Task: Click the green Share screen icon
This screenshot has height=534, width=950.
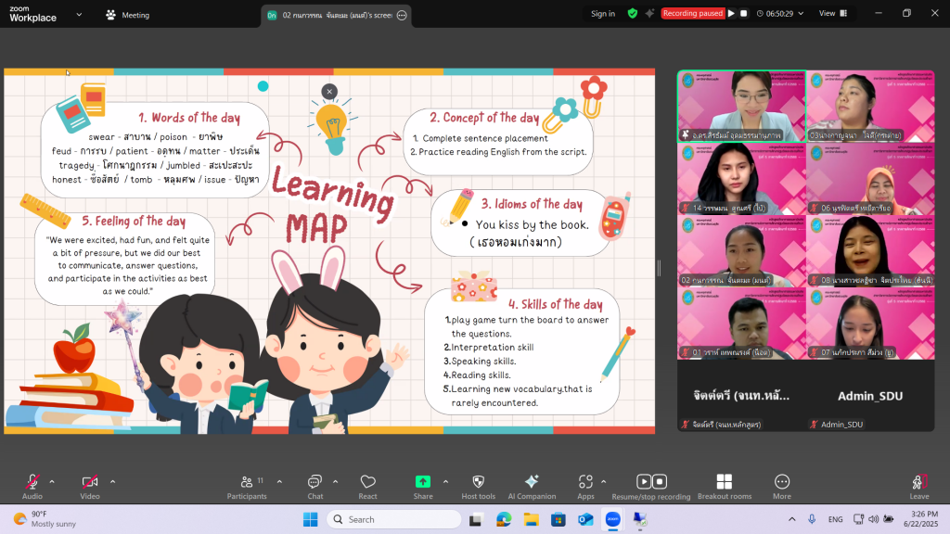Action: (x=423, y=483)
